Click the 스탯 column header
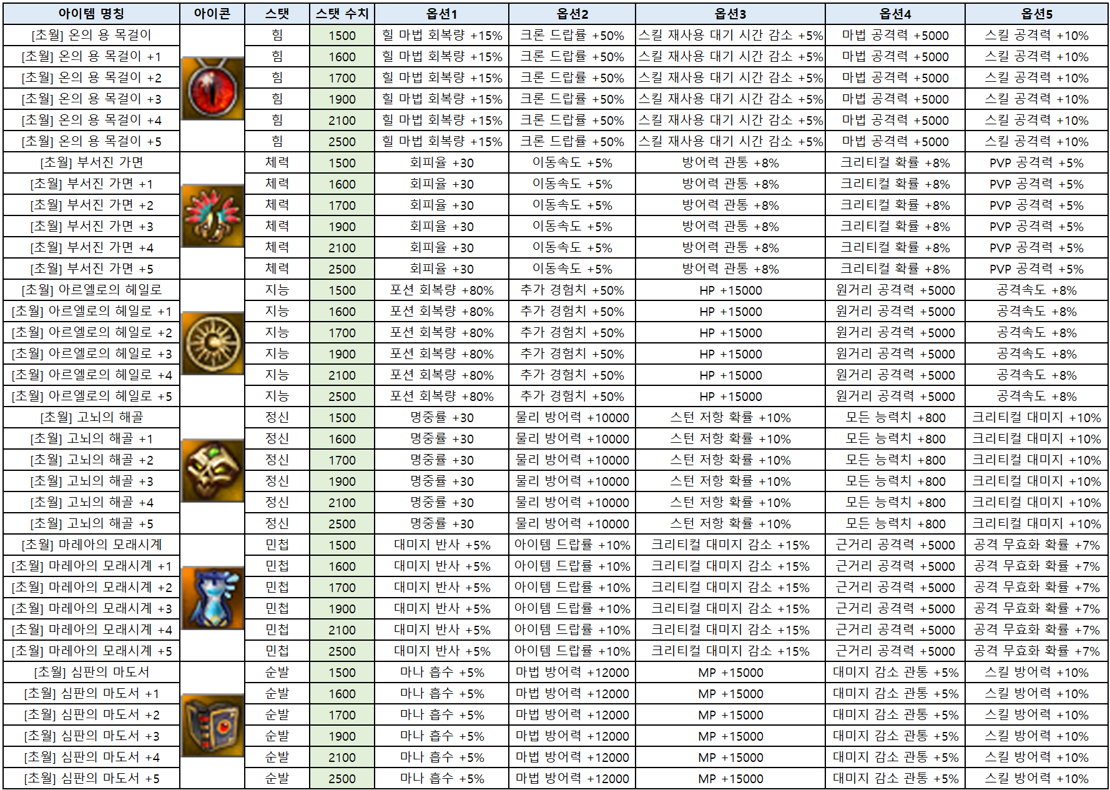 pyautogui.click(x=277, y=14)
